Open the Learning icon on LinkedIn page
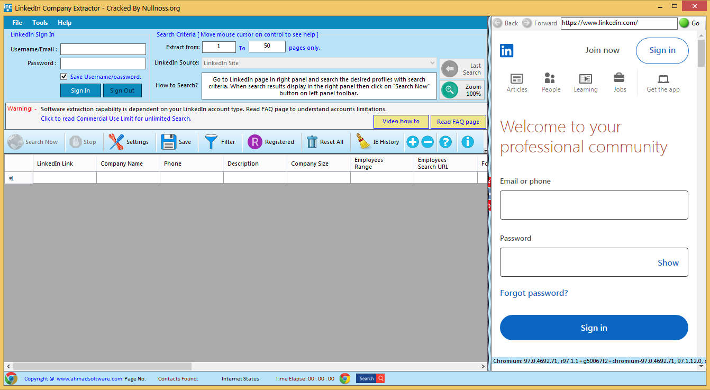Screen dimensions: 710x390 pos(586,78)
